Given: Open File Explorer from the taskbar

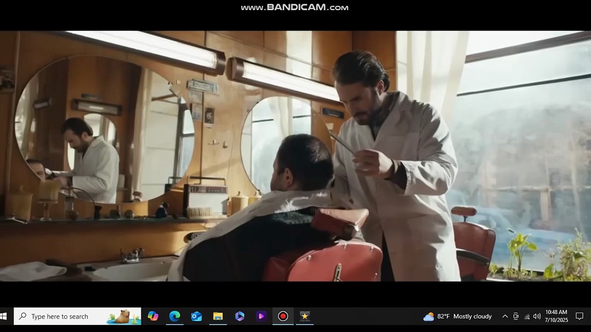Looking at the screenshot, I should (218, 316).
